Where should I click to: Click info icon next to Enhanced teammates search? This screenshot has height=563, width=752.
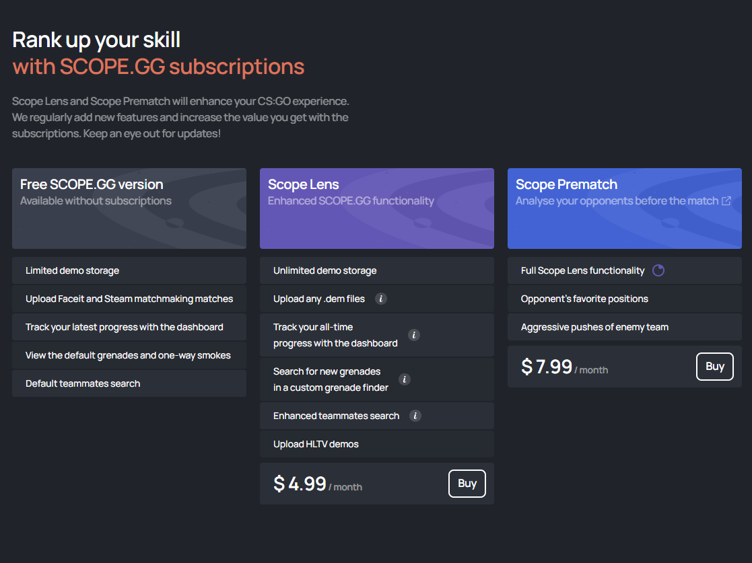[415, 416]
